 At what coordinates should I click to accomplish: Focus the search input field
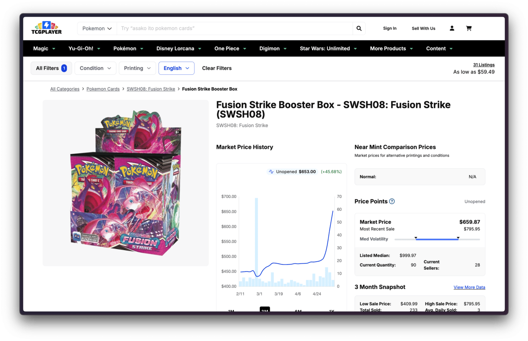pos(235,28)
